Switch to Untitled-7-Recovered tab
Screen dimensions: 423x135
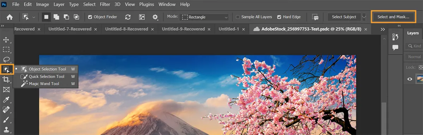click(x=70, y=29)
